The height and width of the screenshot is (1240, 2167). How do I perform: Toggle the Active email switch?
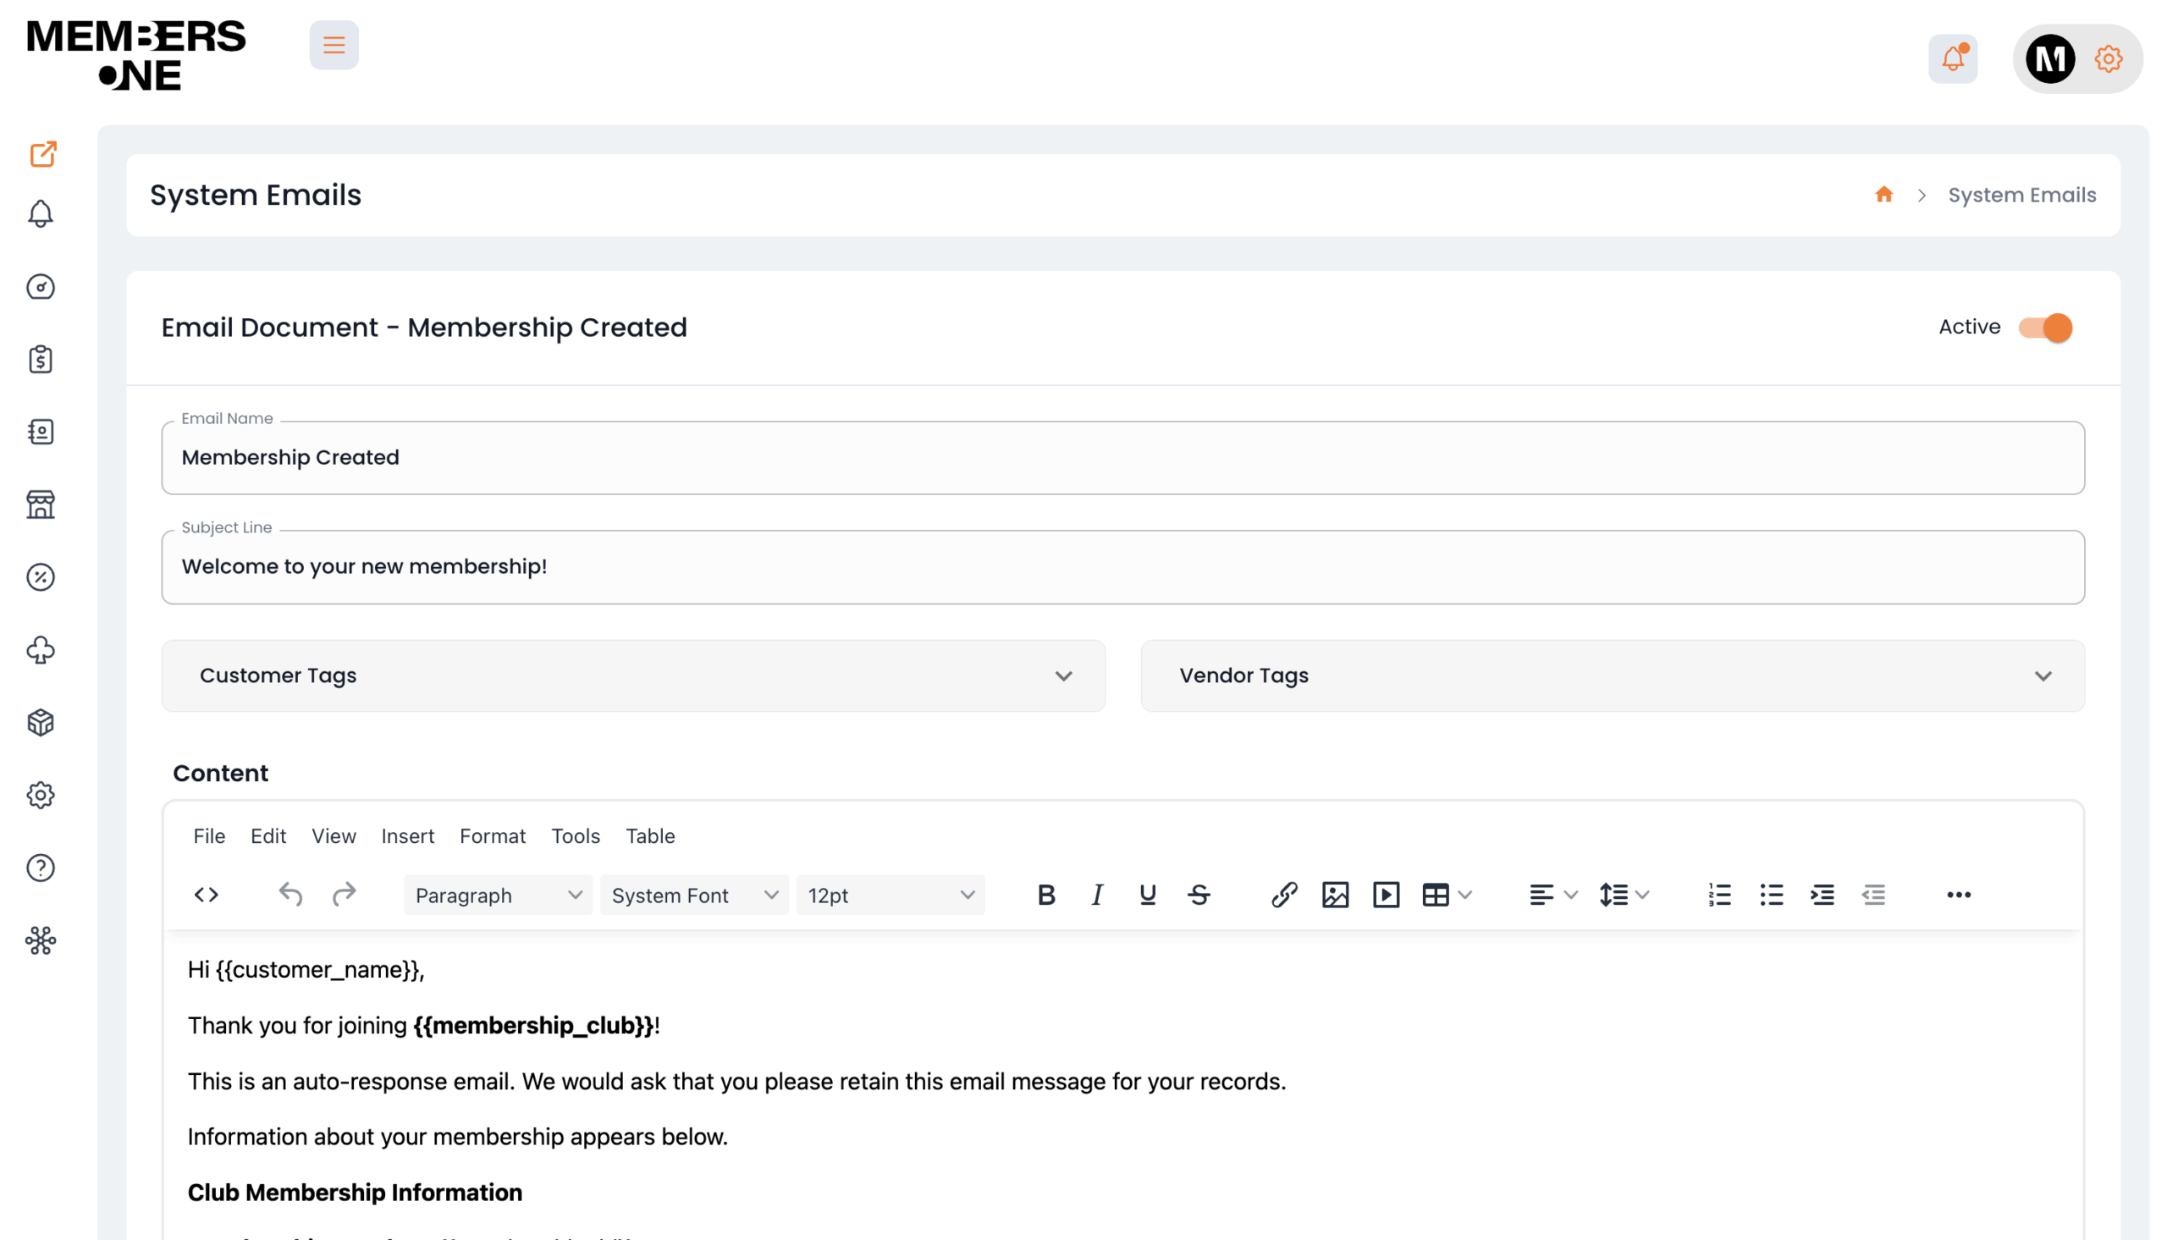point(2045,327)
